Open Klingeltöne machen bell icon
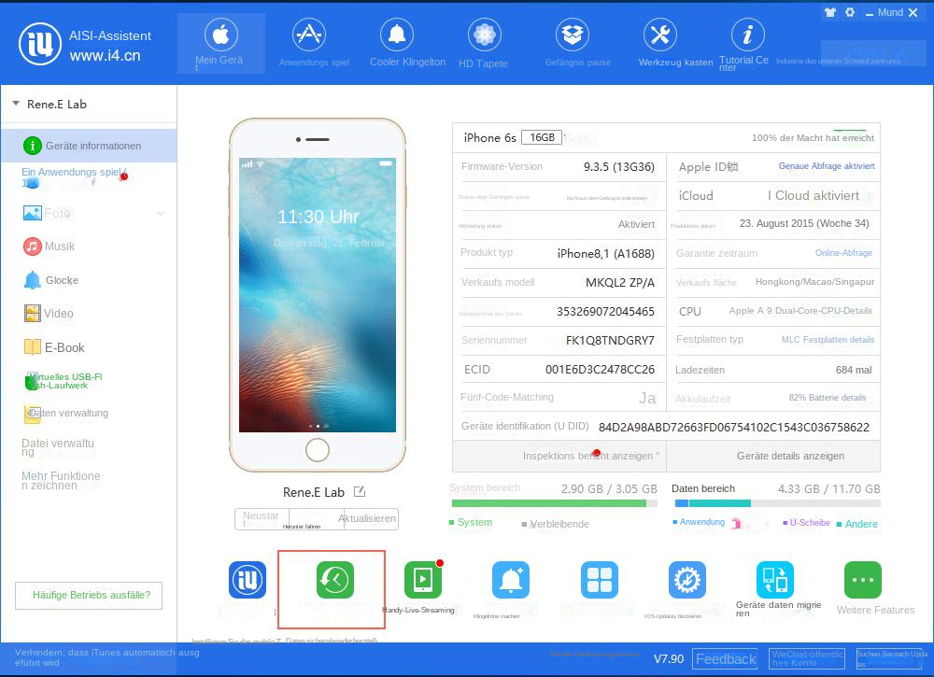The width and height of the screenshot is (934, 677). pos(511,579)
